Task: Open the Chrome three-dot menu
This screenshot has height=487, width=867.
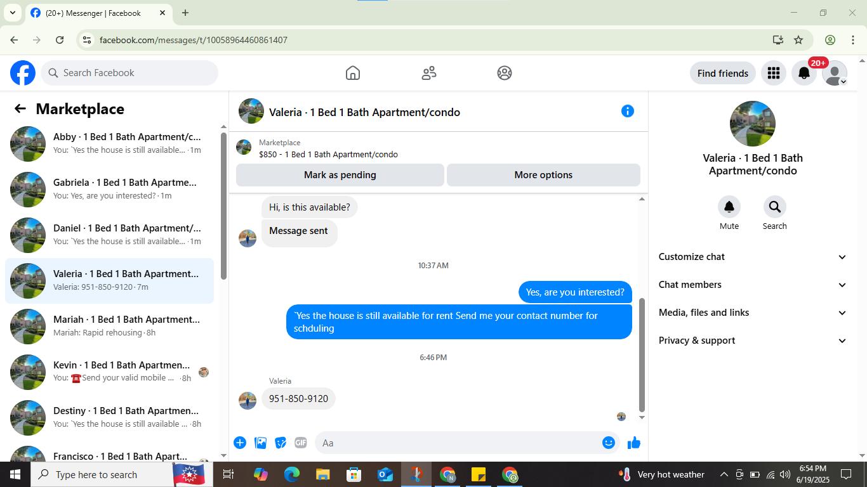Action: 853,40
